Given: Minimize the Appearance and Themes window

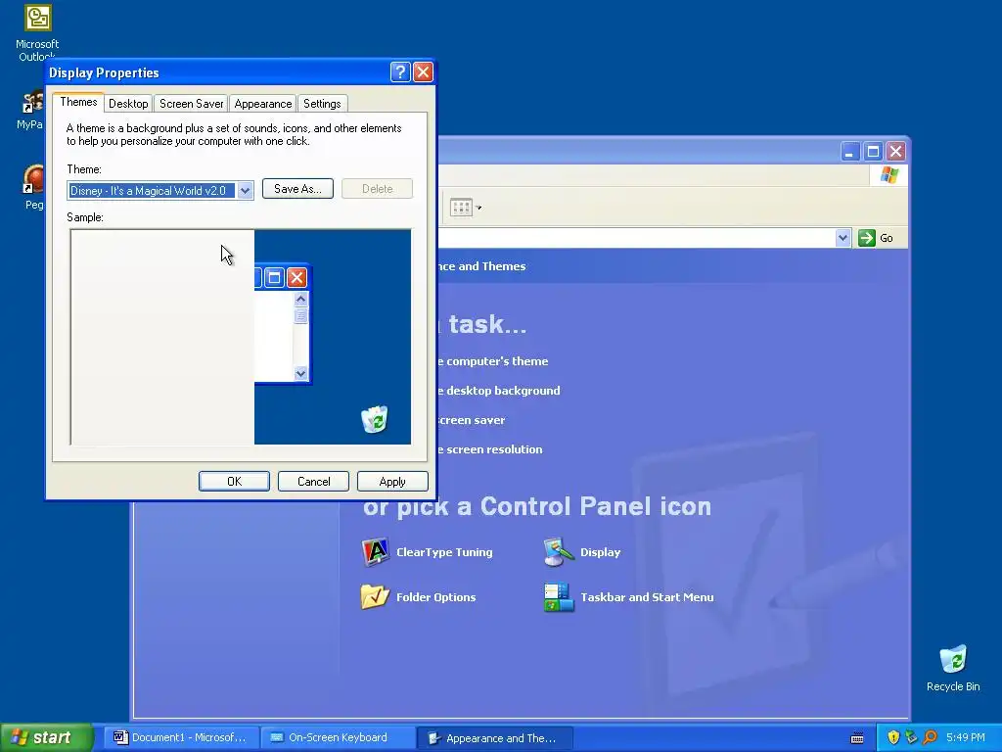Looking at the screenshot, I should coord(850,152).
